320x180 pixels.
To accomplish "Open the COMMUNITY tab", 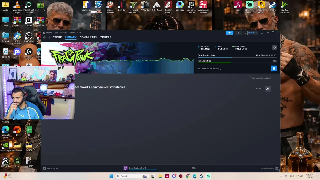I will (88, 37).
